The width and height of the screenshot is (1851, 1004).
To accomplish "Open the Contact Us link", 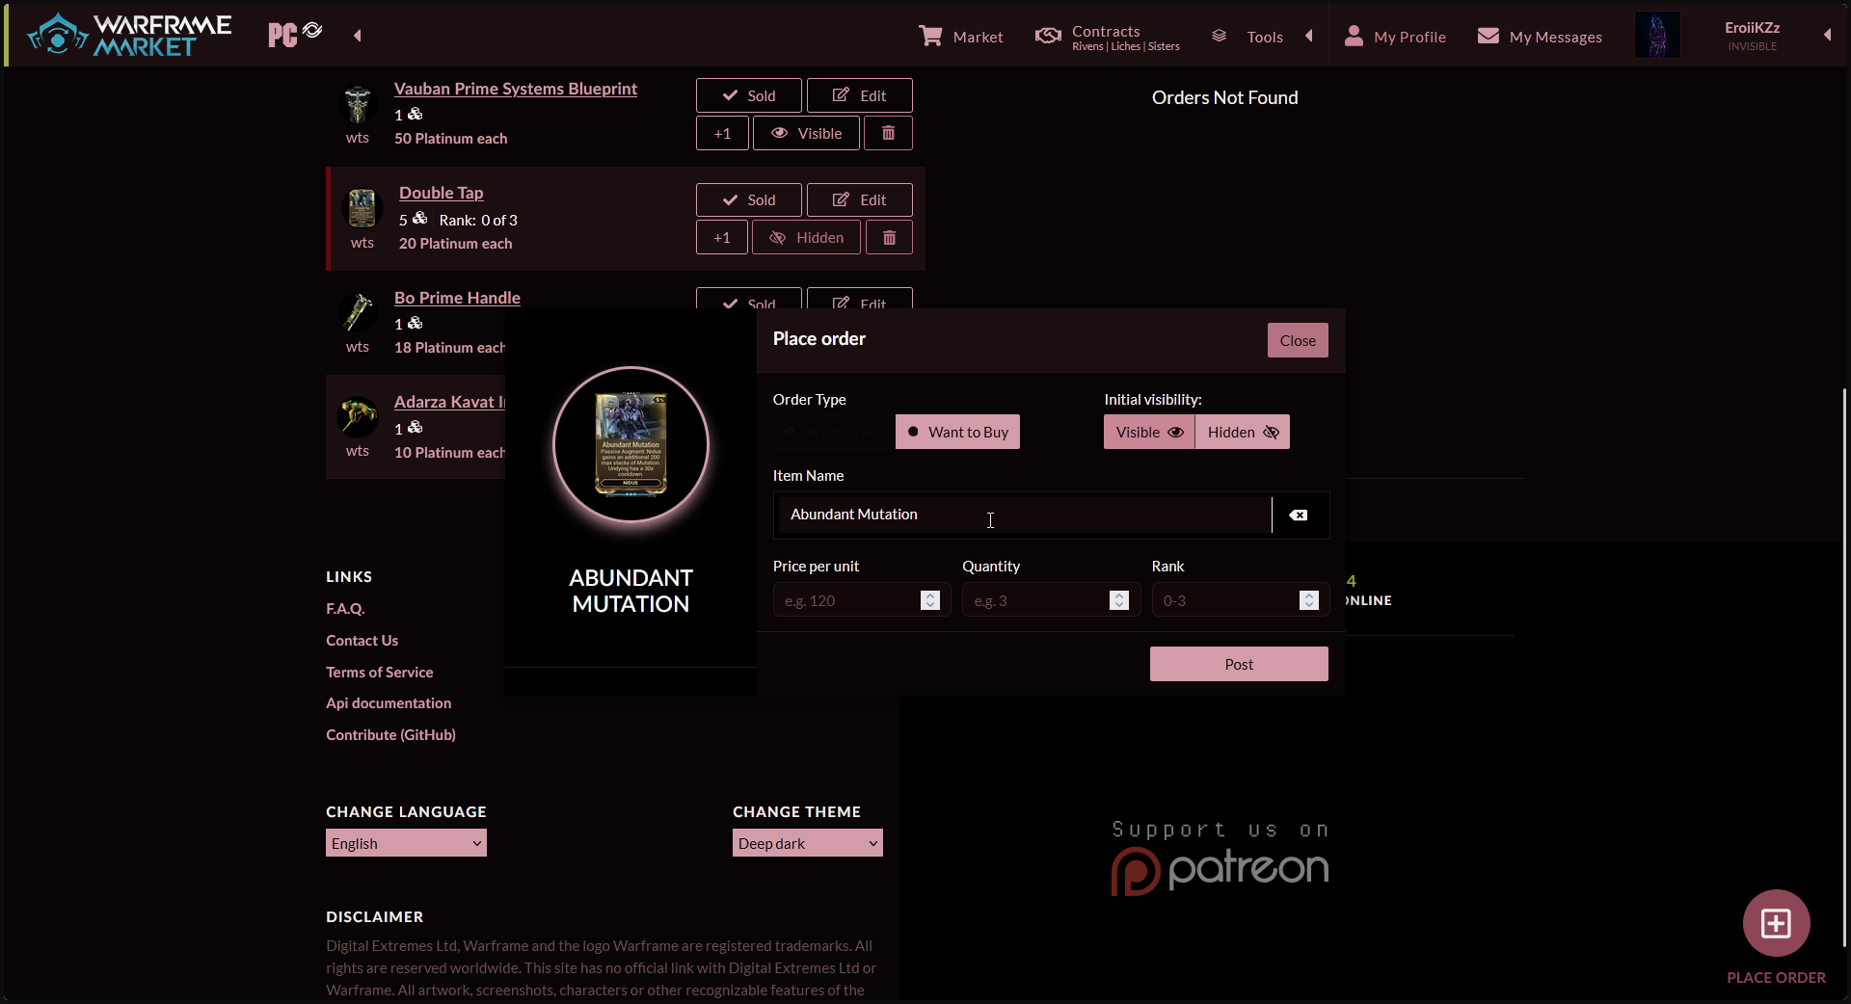I will 362,641.
